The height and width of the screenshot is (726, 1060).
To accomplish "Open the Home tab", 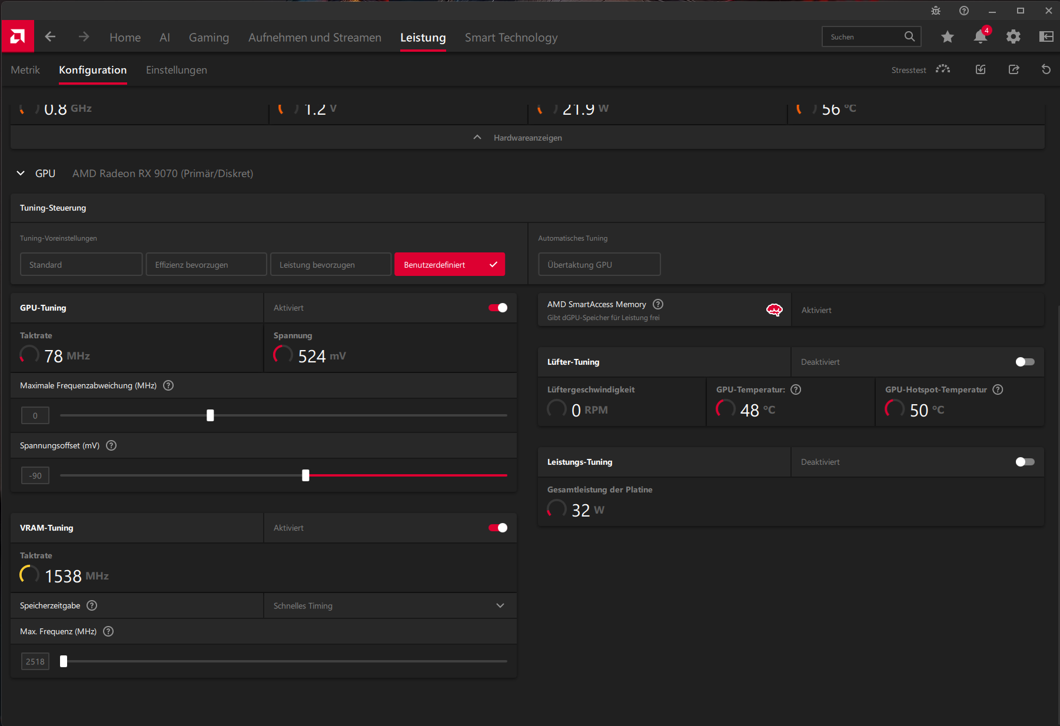I will (125, 37).
